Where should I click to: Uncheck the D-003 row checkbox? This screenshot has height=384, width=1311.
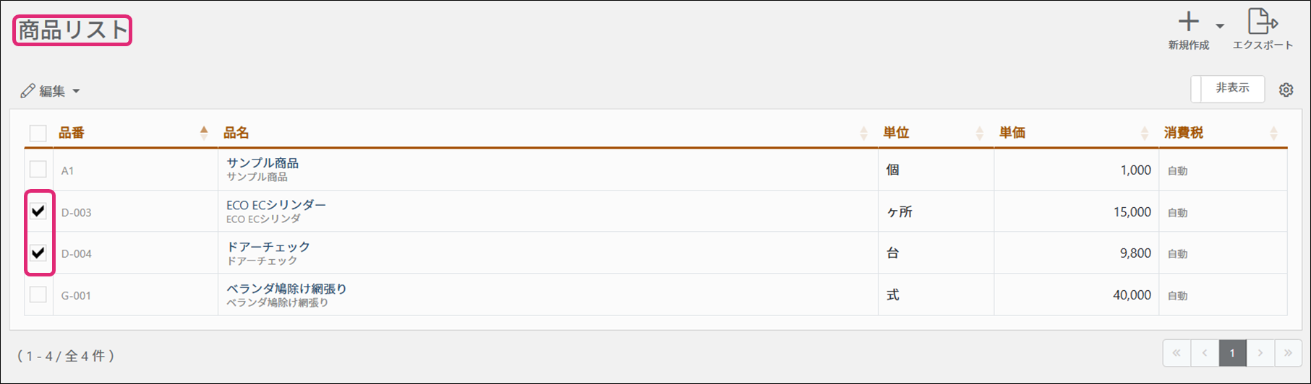[38, 211]
